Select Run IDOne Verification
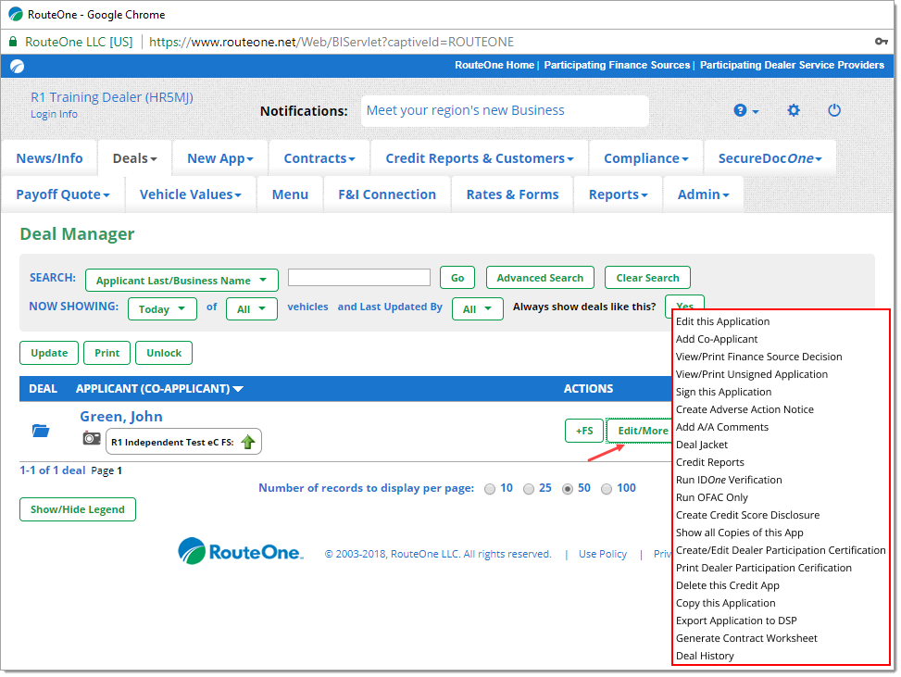Image resolution: width=901 pixels, height=677 pixels. [x=729, y=480]
